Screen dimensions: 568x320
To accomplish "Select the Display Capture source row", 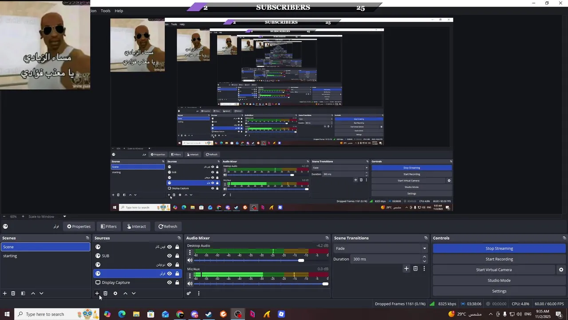I will click(137, 283).
